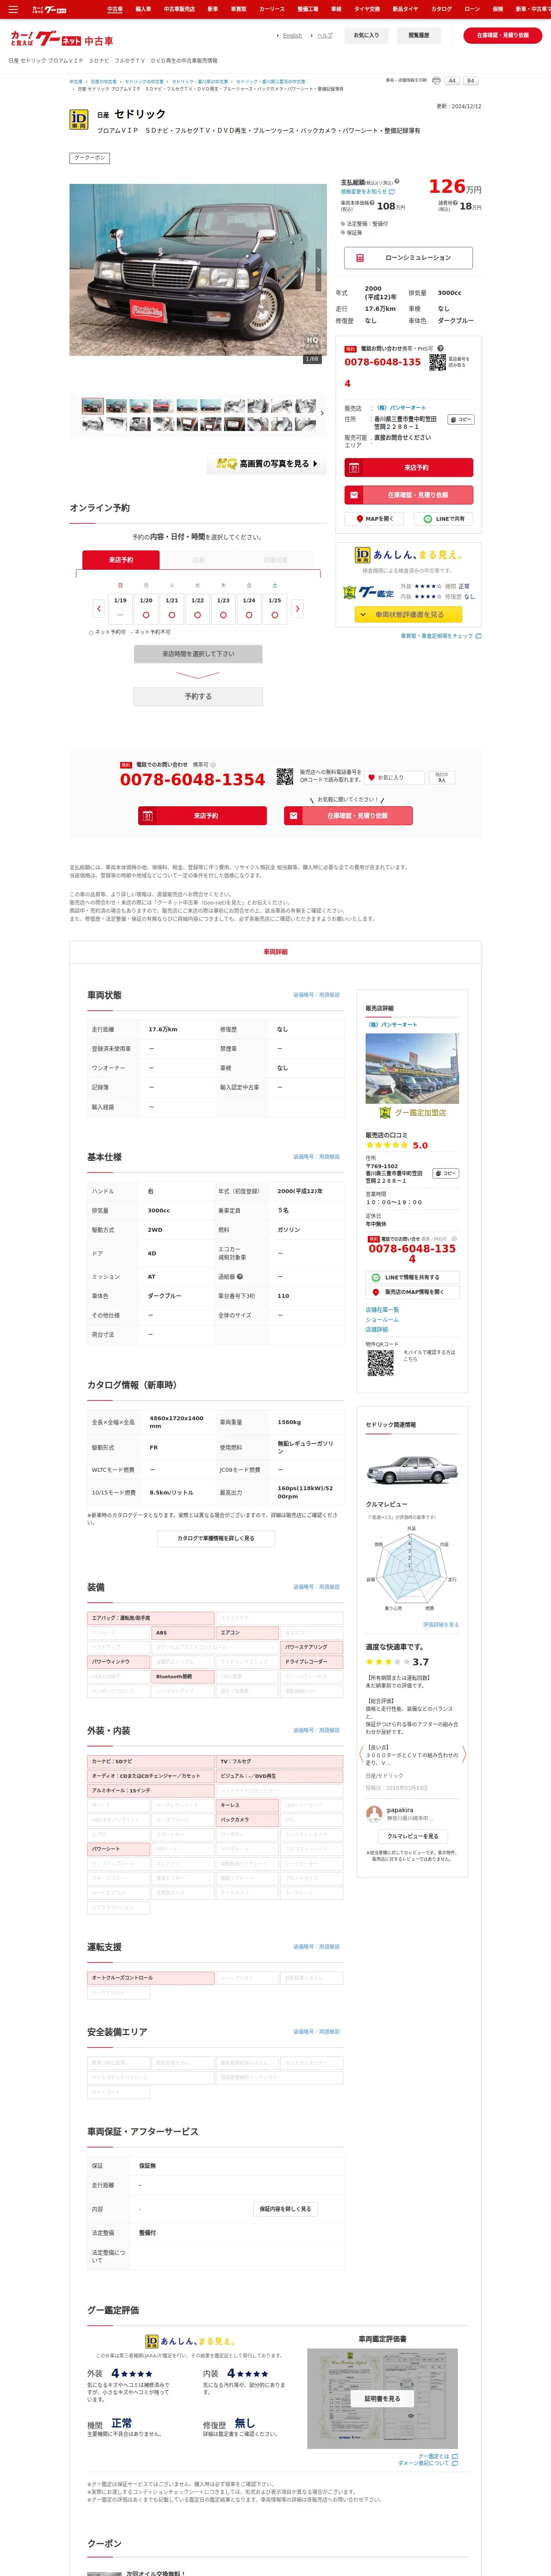
Task: Click the 予約する button
Action: [198, 696]
